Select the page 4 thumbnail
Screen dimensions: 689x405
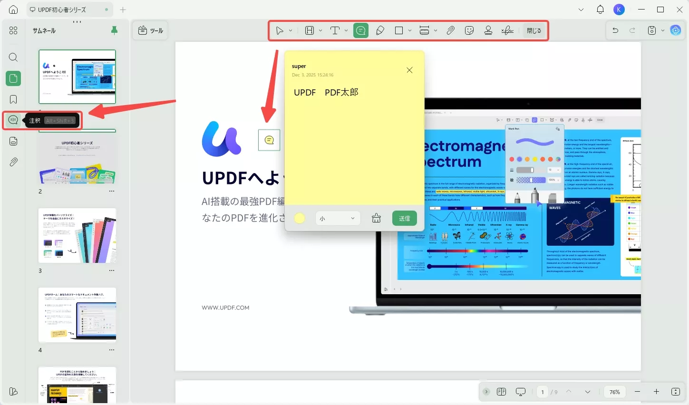[x=77, y=315]
